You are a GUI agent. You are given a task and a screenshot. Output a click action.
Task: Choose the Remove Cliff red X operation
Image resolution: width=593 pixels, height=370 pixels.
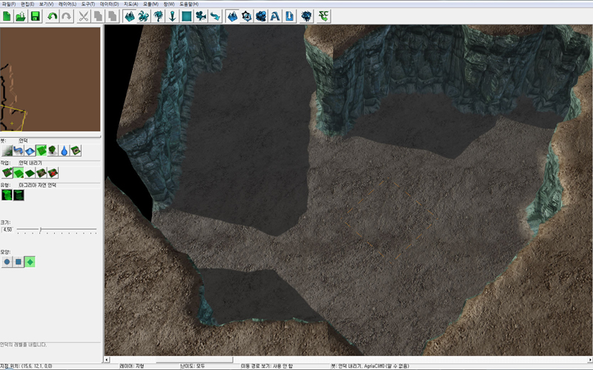coord(53,173)
